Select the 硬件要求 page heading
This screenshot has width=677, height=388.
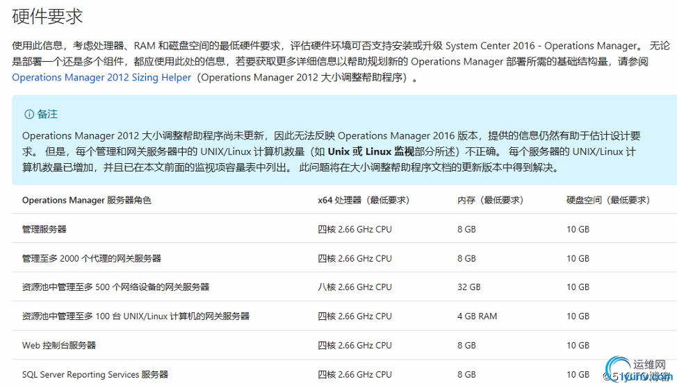click(47, 17)
